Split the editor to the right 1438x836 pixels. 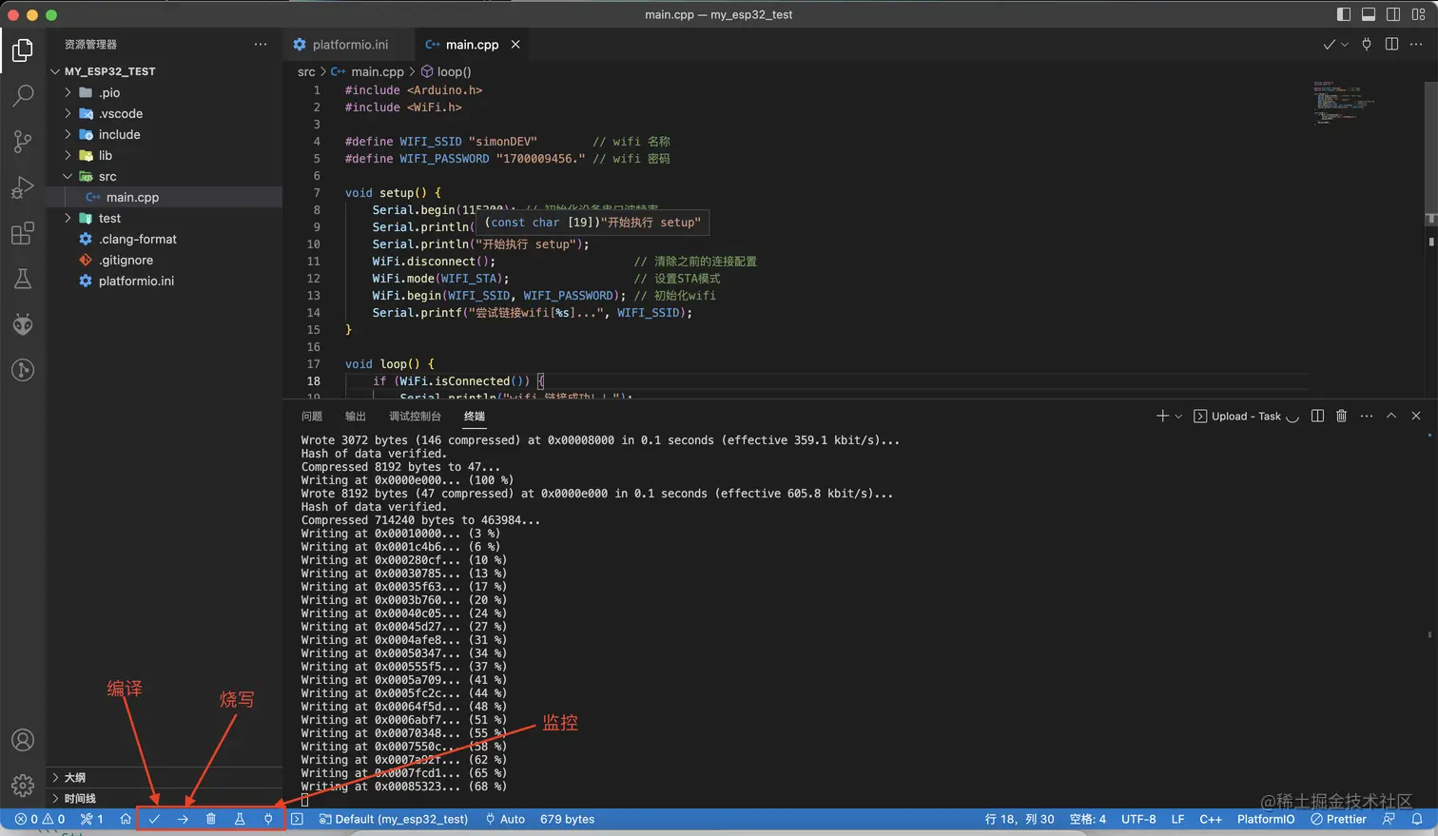pos(1391,45)
